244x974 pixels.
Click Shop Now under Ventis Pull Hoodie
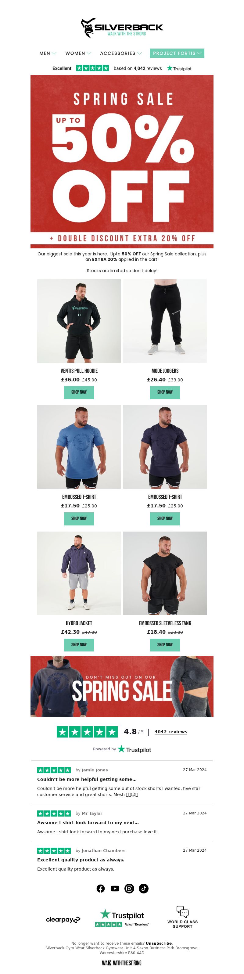click(x=79, y=392)
